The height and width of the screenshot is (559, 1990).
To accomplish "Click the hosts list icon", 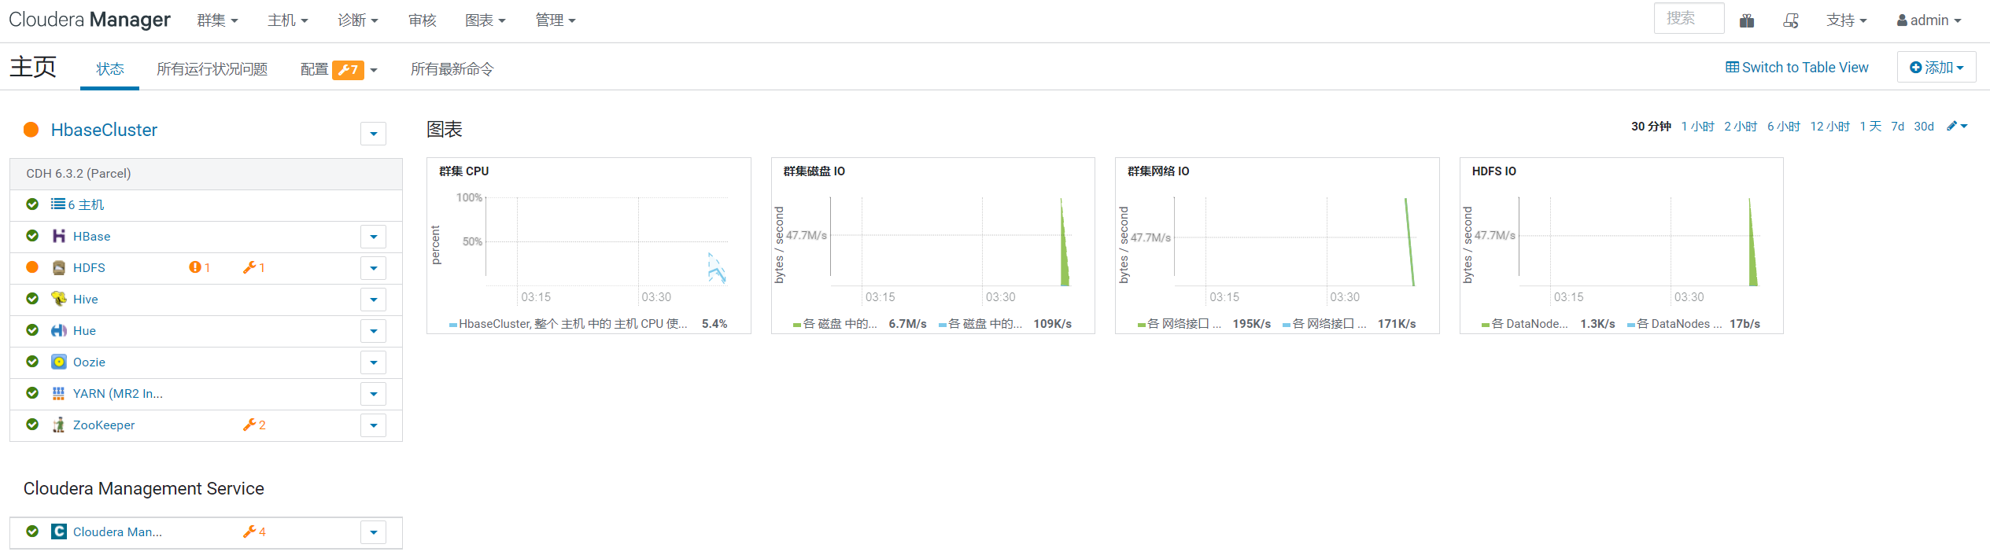I will click(58, 204).
